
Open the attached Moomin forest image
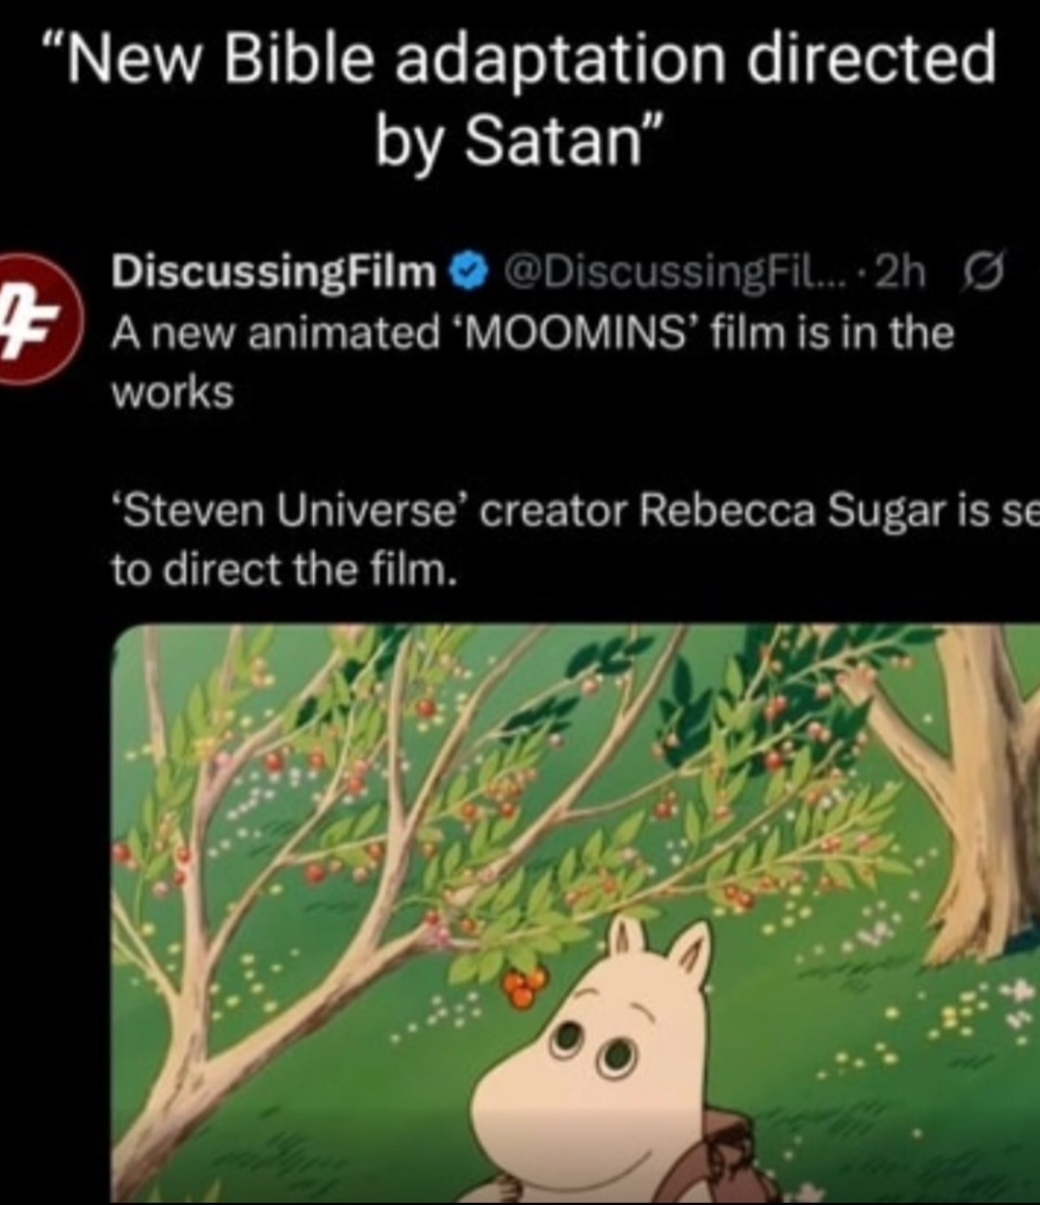click(577, 913)
